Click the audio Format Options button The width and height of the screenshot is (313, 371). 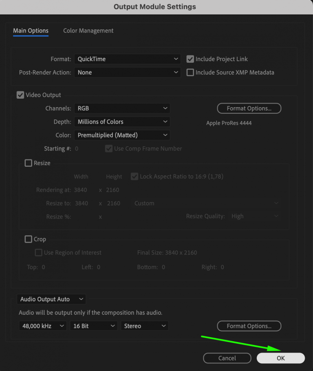pos(249,326)
